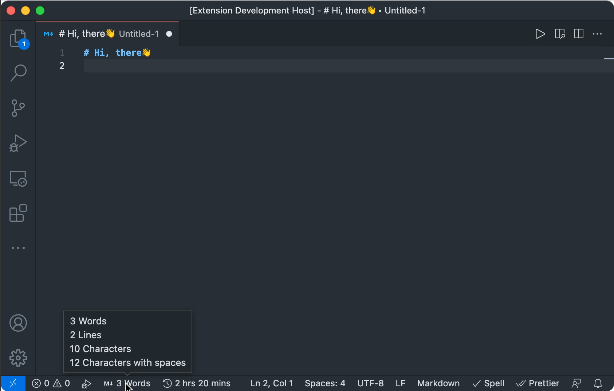Open Run and Debug view icon
This screenshot has height=391, width=614.
[x=18, y=143]
